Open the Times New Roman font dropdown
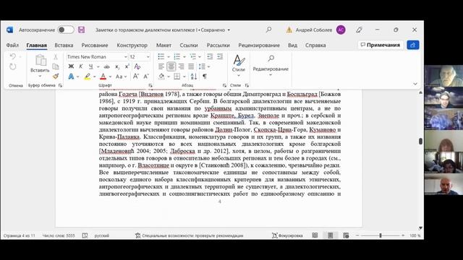 pyautogui.click(x=125, y=57)
